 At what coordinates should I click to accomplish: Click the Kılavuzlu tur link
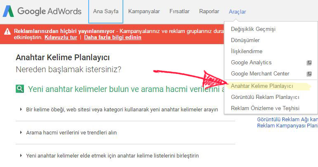(61, 37)
